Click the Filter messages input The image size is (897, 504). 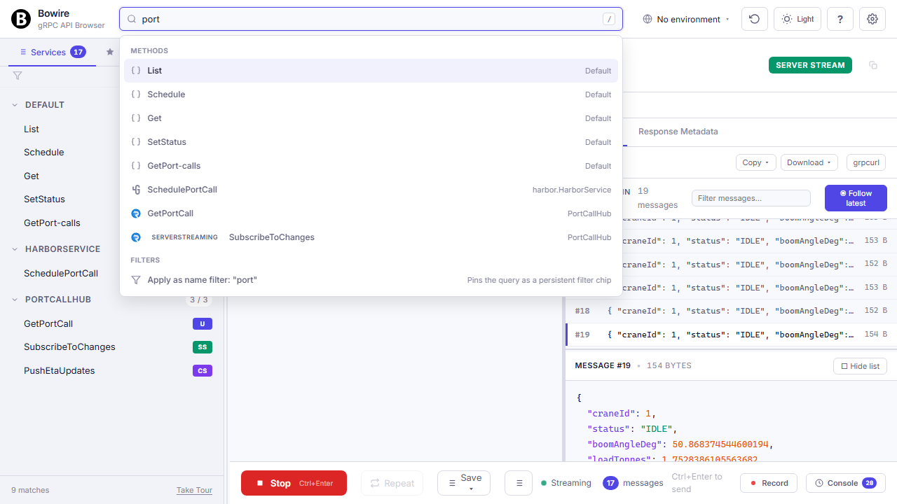coord(751,198)
